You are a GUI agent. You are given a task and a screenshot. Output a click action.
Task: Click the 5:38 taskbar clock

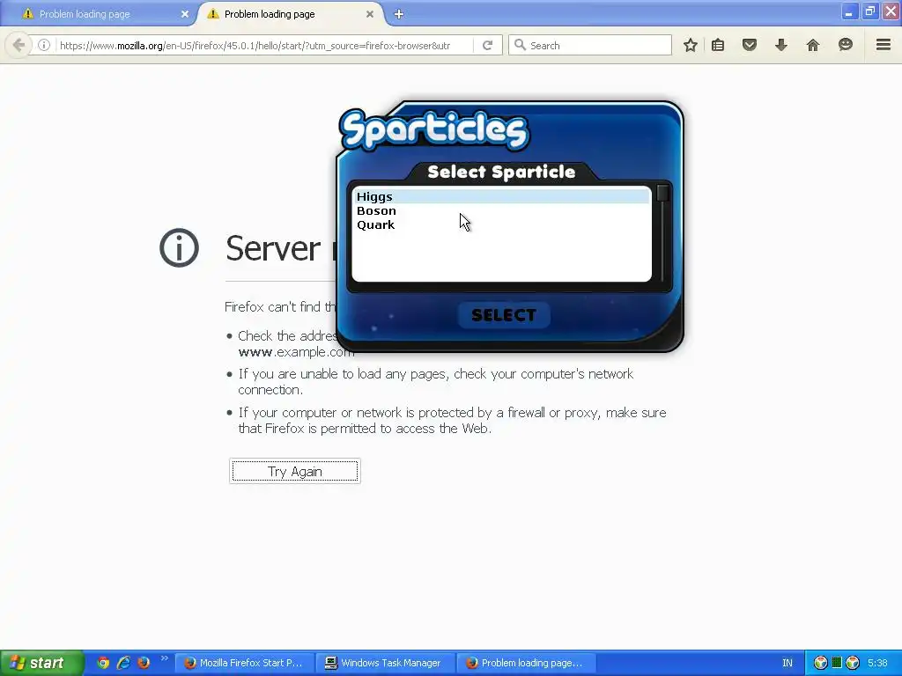(877, 663)
